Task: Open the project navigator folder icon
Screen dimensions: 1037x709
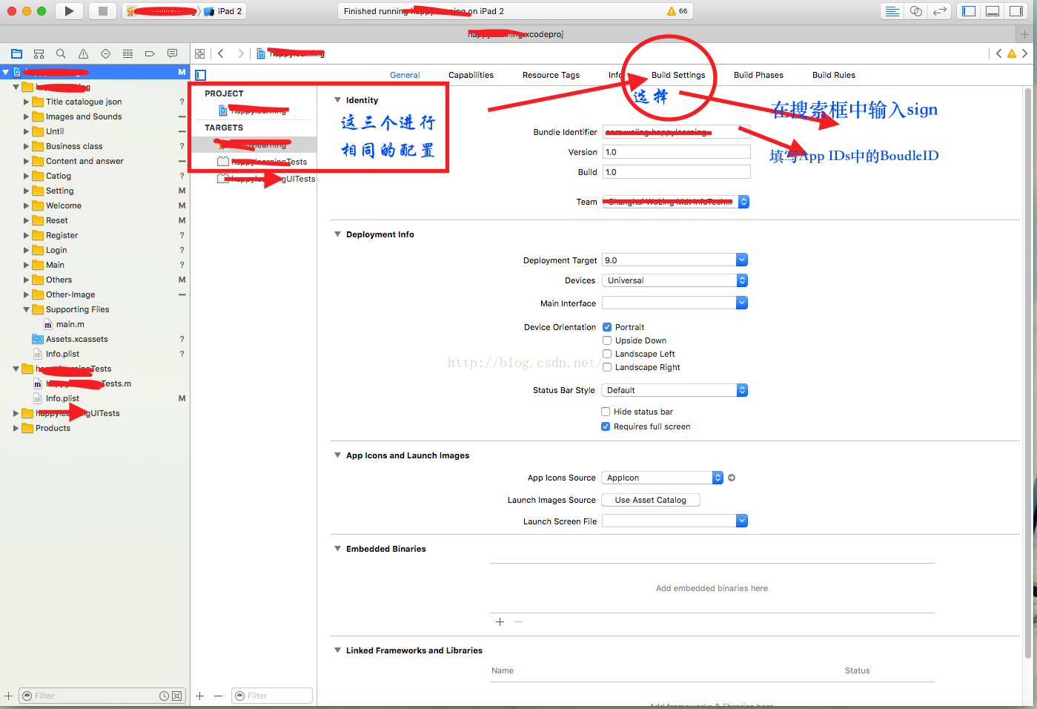Action: (16, 53)
